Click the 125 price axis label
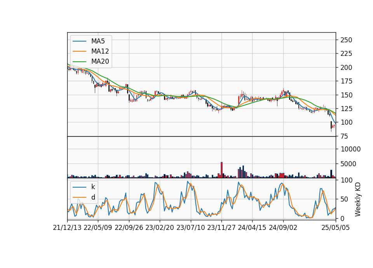Viewport: 373px width, 268px height. pos(346,109)
